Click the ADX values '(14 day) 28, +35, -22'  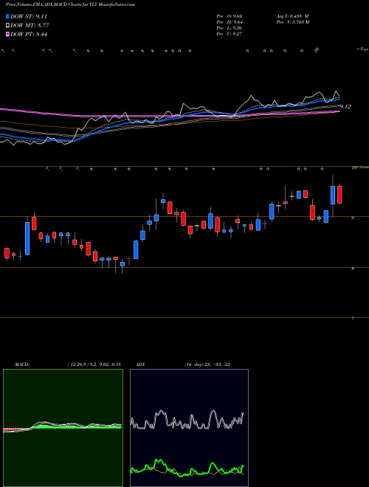(x=207, y=365)
